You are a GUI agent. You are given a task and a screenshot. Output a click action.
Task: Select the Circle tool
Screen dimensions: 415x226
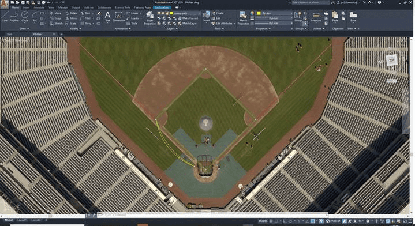pyautogui.click(x=25, y=17)
